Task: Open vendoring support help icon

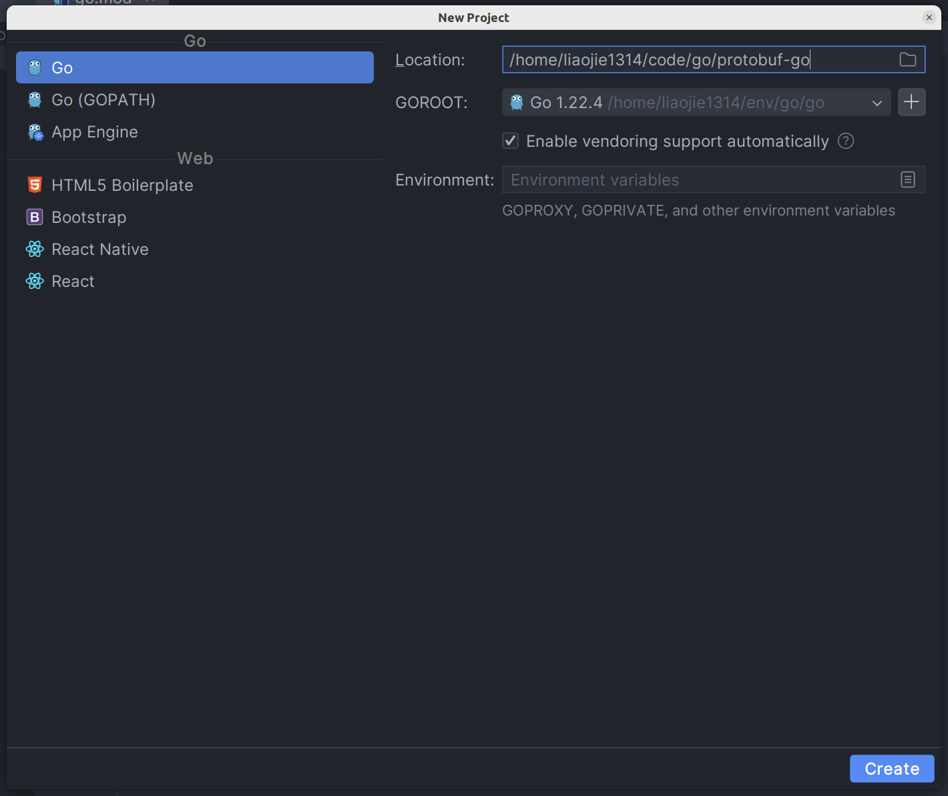Action: point(846,141)
